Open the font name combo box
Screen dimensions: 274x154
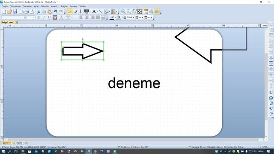click(14, 18)
